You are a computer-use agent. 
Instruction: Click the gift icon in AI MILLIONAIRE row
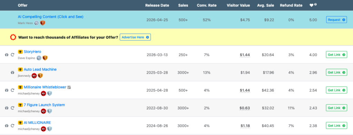click(x=7, y=126)
